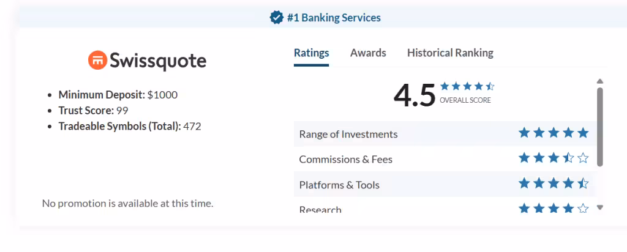
Task: Click the blue verified checkmark badge
Action: tap(277, 18)
